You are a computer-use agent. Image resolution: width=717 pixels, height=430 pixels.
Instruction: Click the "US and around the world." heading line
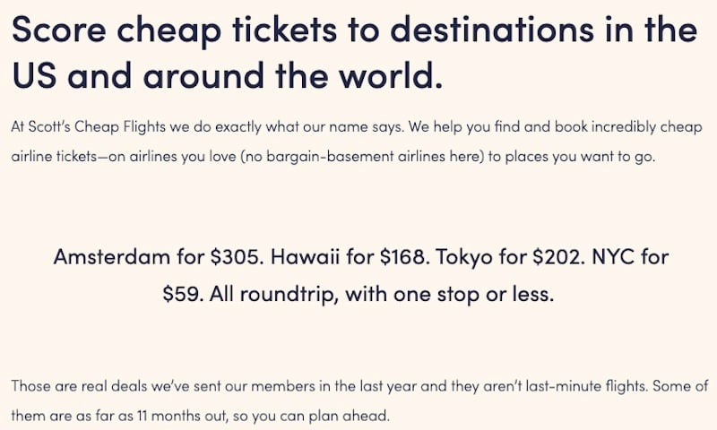point(228,74)
